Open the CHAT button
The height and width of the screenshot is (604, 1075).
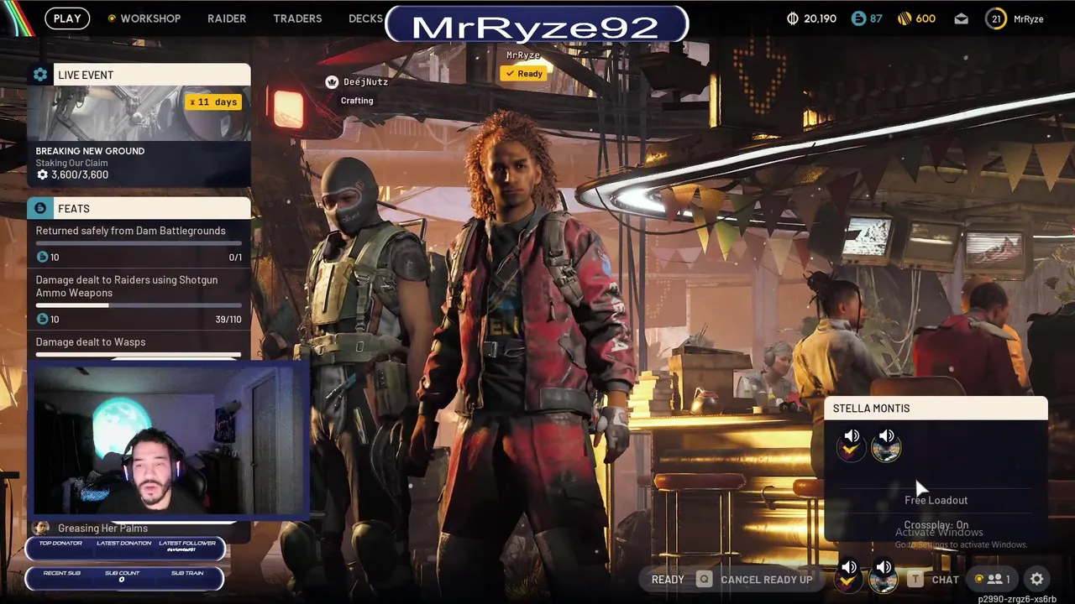coord(945,580)
